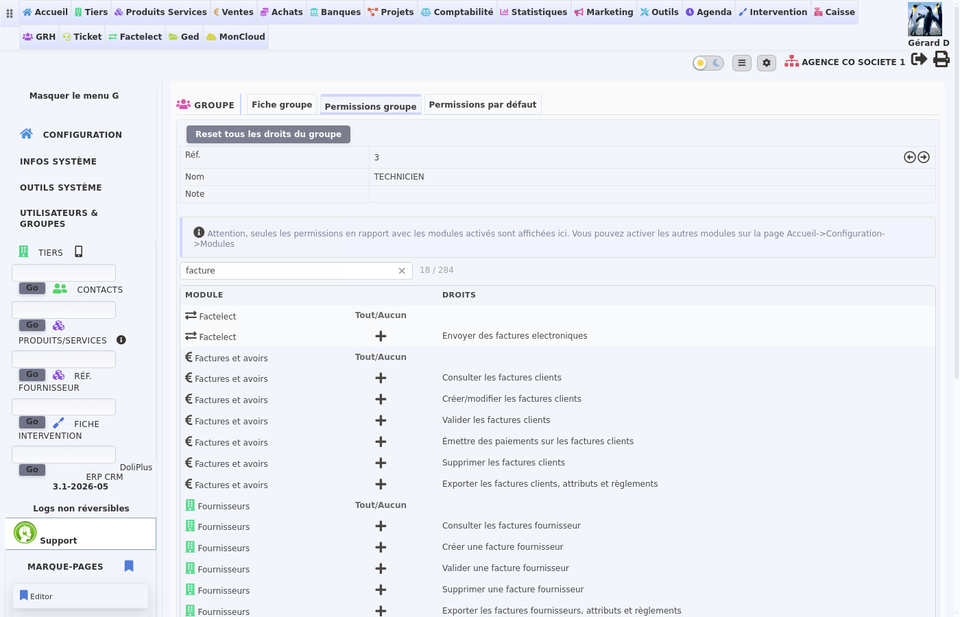Click the previous record arrow icon

tap(910, 157)
